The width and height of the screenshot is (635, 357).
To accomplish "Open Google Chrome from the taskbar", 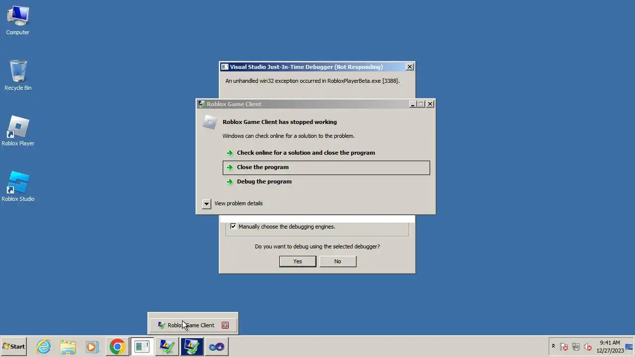I will coord(117,347).
